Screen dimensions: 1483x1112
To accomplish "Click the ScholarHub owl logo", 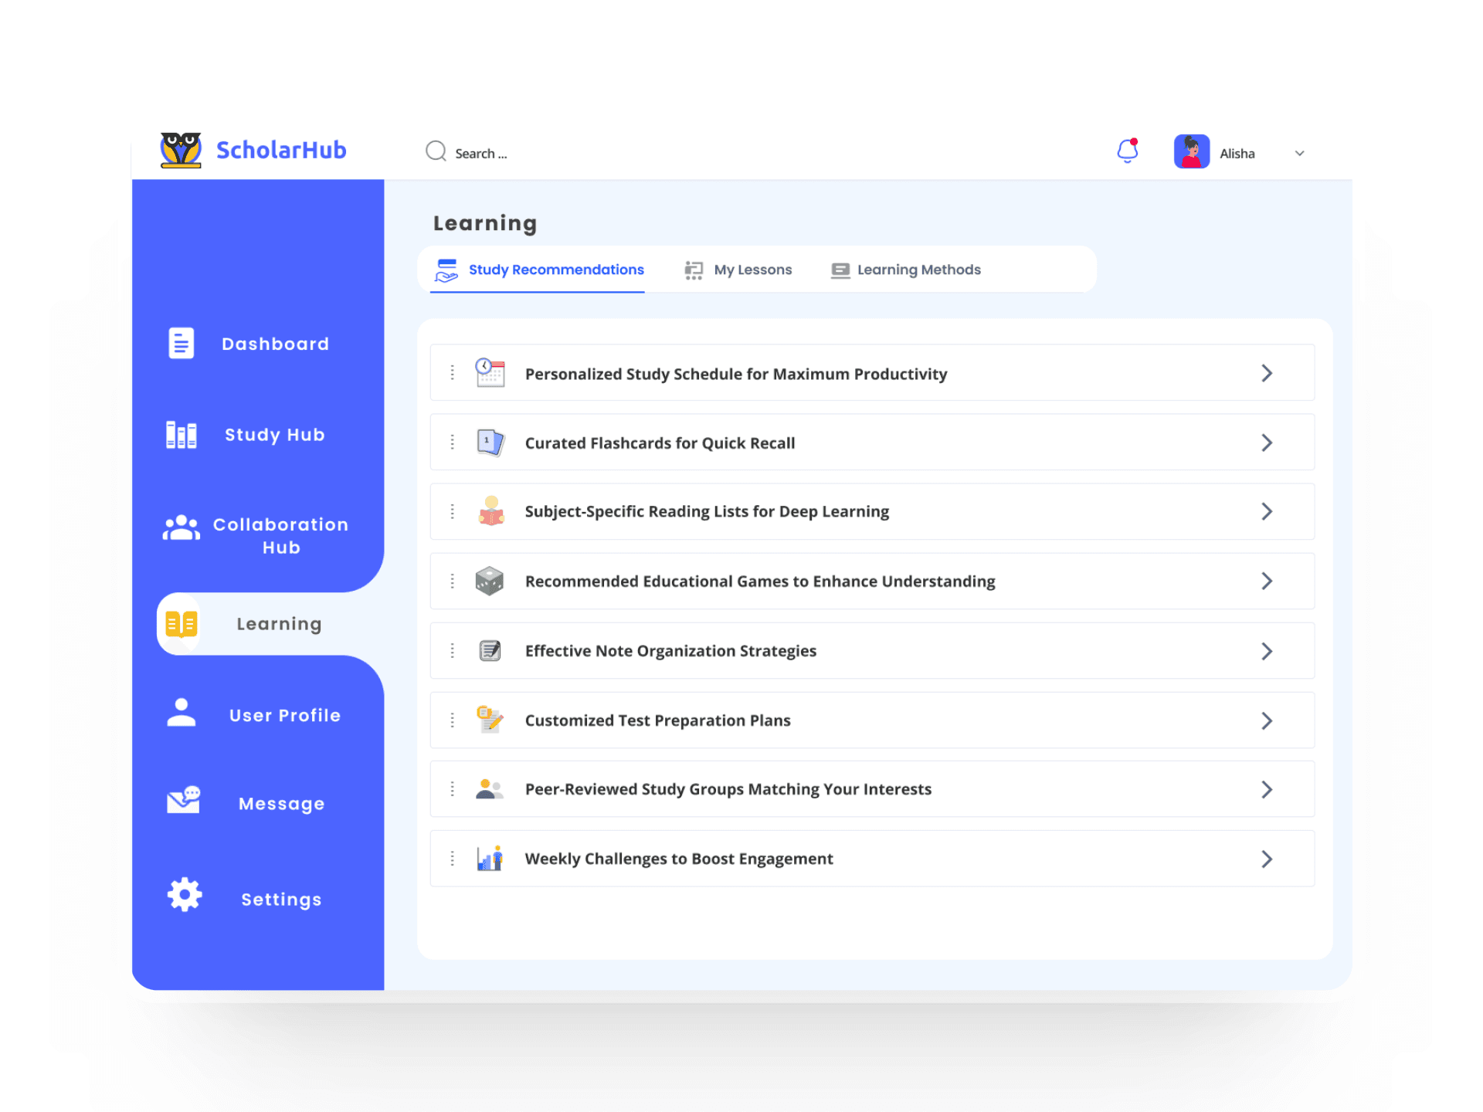I will [x=181, y=150].
